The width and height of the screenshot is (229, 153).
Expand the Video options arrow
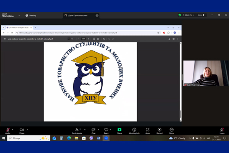(x=28, y=129)
